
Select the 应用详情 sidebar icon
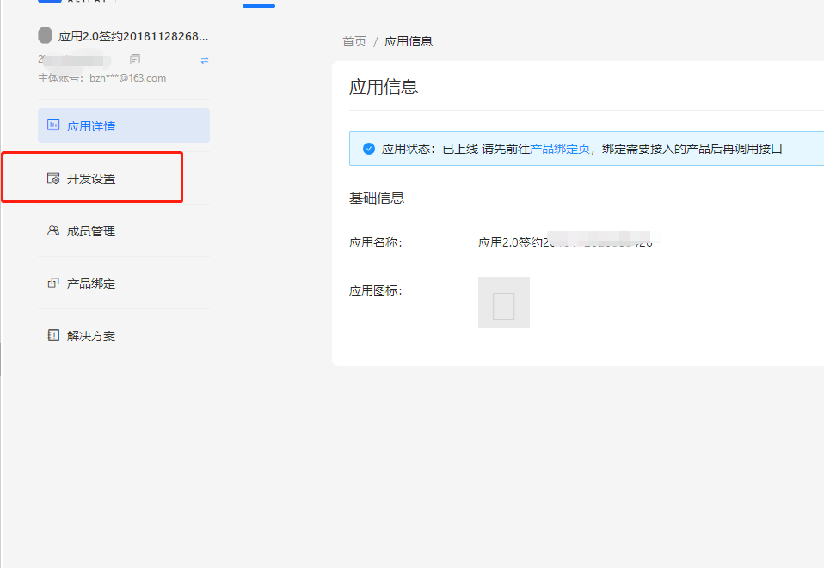tap(52, 125)
